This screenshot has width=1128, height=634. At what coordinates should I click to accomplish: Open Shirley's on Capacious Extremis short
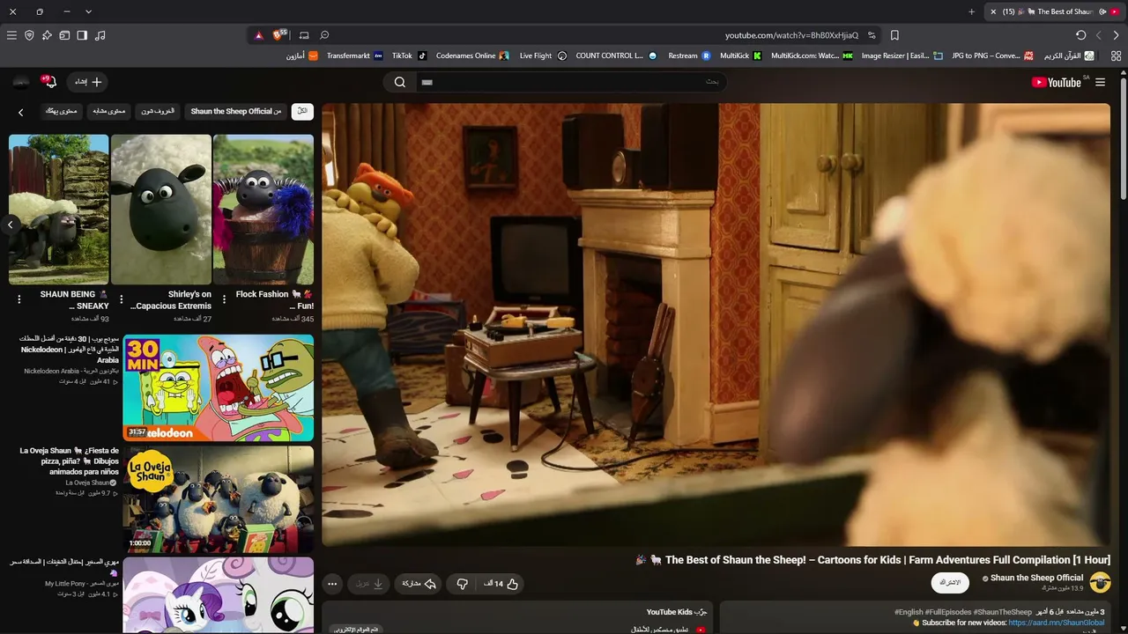(161, 210)
